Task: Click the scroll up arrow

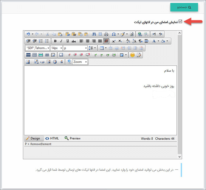Action: pos(179,33)
